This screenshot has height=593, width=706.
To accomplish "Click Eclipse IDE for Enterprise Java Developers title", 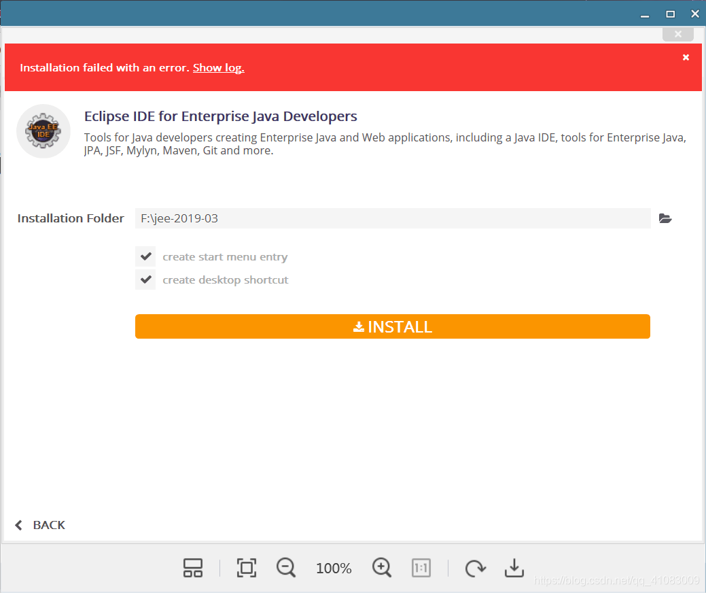I will point(221,116).
